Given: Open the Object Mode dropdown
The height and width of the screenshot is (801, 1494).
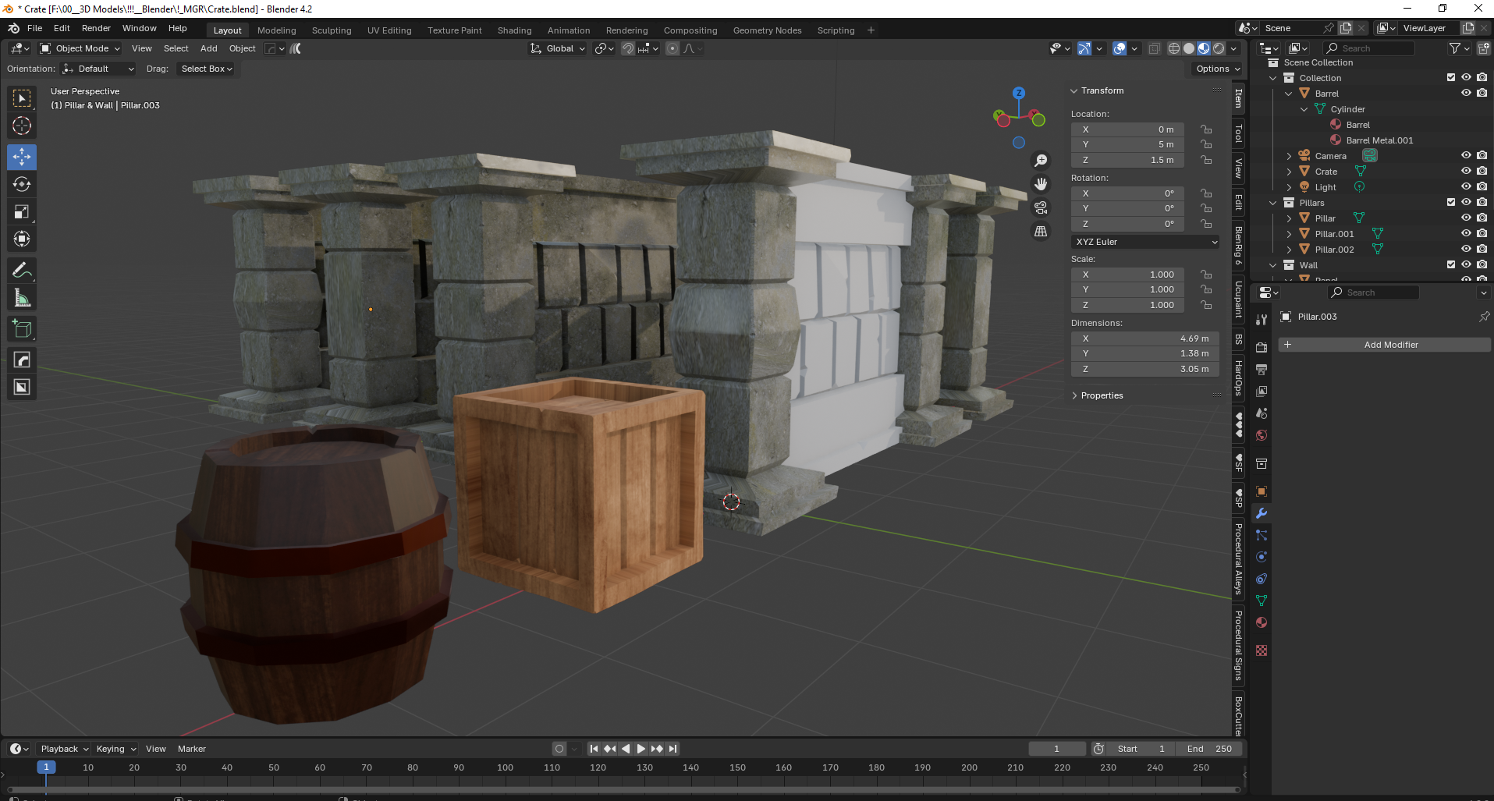Looking at the screenshot, I should (x=80, y=48).
